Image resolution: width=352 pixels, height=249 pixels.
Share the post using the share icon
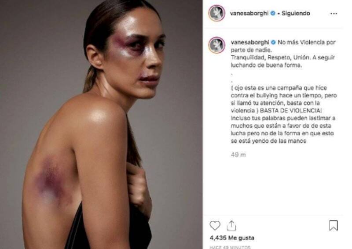(231, 225)
